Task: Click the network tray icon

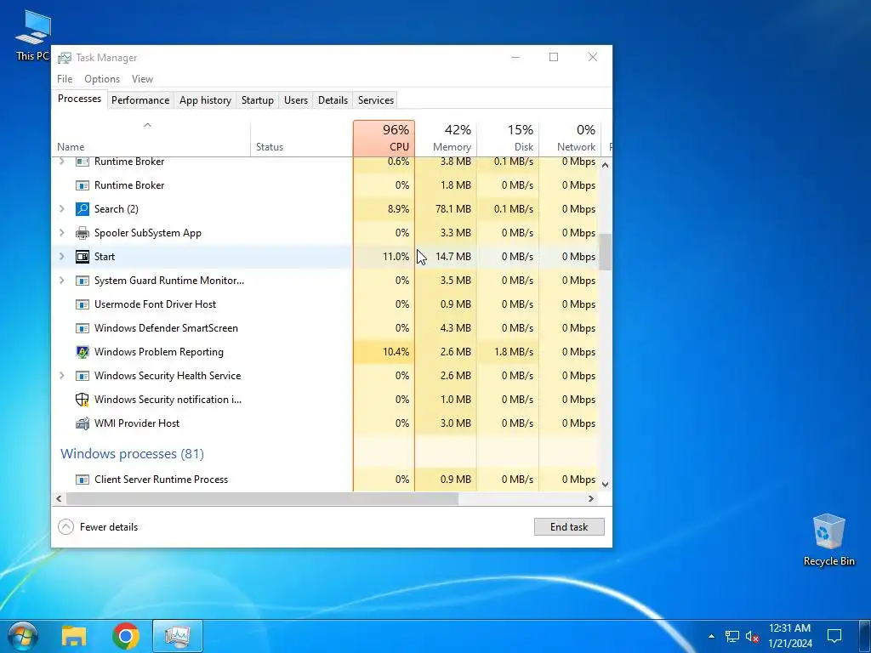Action: click(732, 636)
